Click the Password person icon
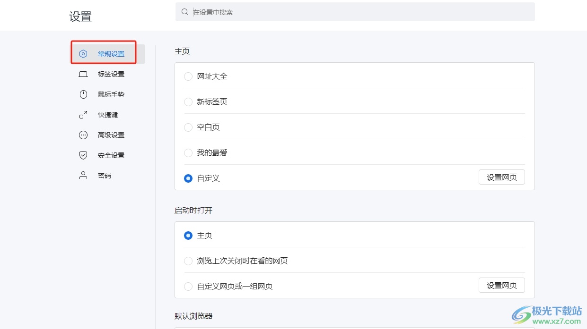 click(83, 176)
